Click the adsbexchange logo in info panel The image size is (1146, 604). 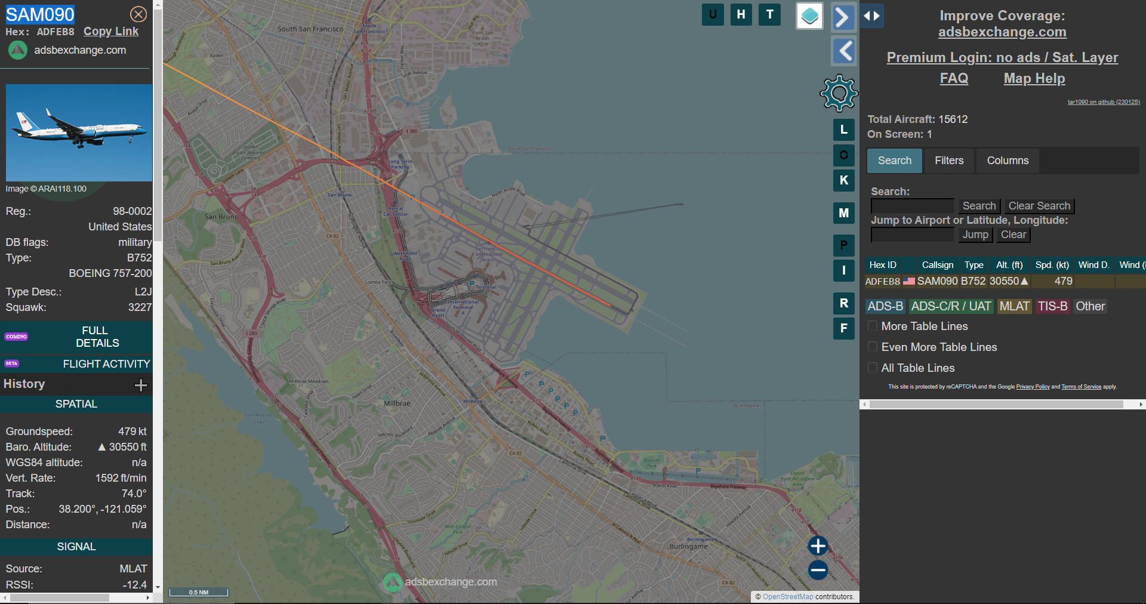[18, 50]
